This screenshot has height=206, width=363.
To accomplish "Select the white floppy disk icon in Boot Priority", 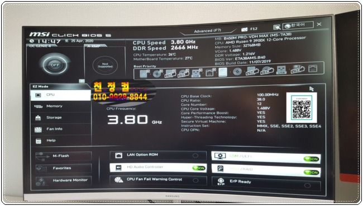I will tap(223, 72).
